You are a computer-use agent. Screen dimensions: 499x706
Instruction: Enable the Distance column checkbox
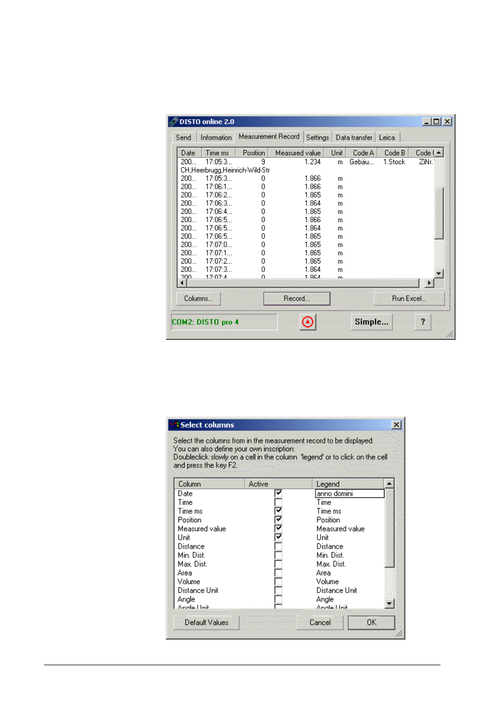coord(278,546)
